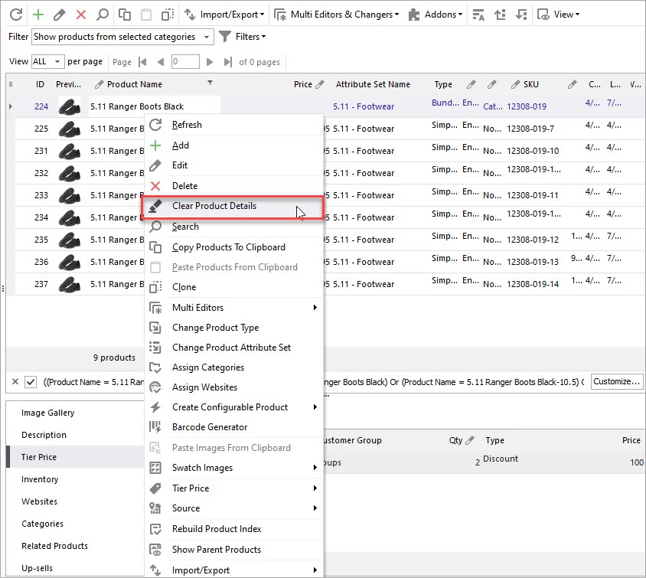
Task: Choose Change Product Type menu item
Action: [x=233, y=328]
